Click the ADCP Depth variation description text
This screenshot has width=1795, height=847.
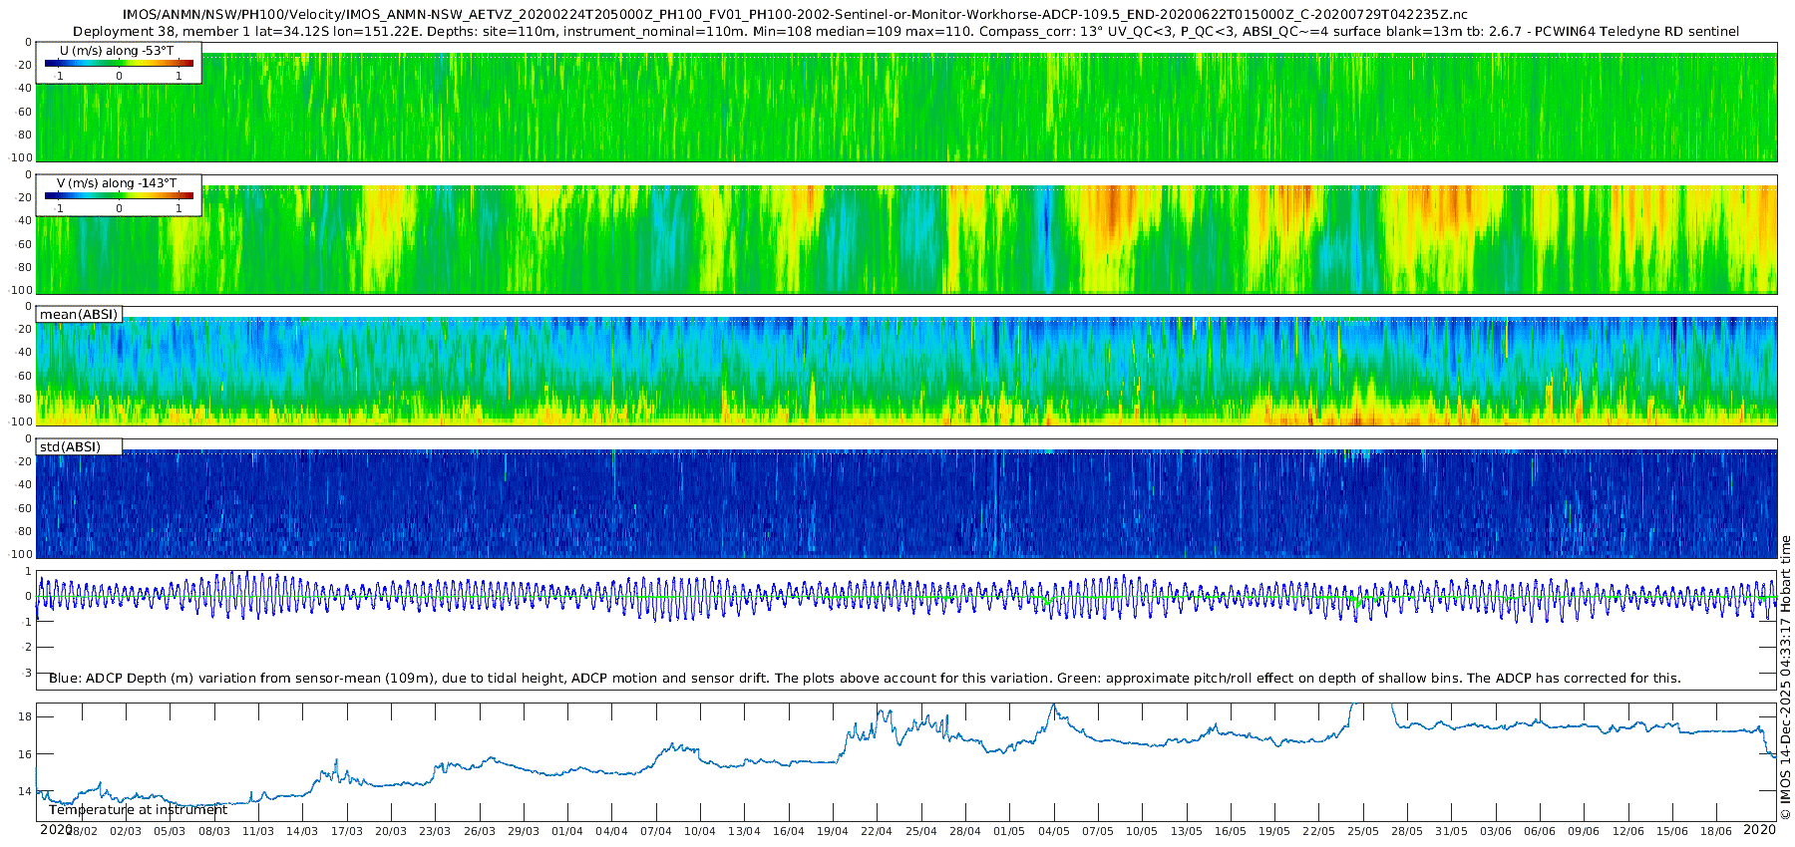tap(865, 679)
